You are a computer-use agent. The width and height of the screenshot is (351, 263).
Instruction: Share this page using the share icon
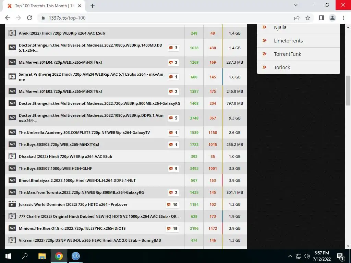coord(297,18)
